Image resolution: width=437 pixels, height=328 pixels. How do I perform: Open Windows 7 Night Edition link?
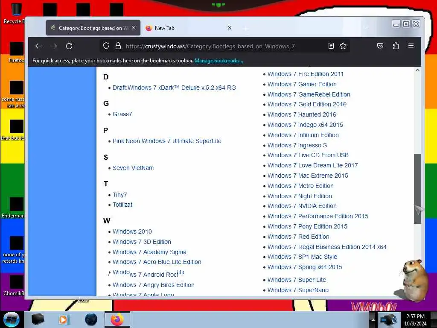pos(300,196)
